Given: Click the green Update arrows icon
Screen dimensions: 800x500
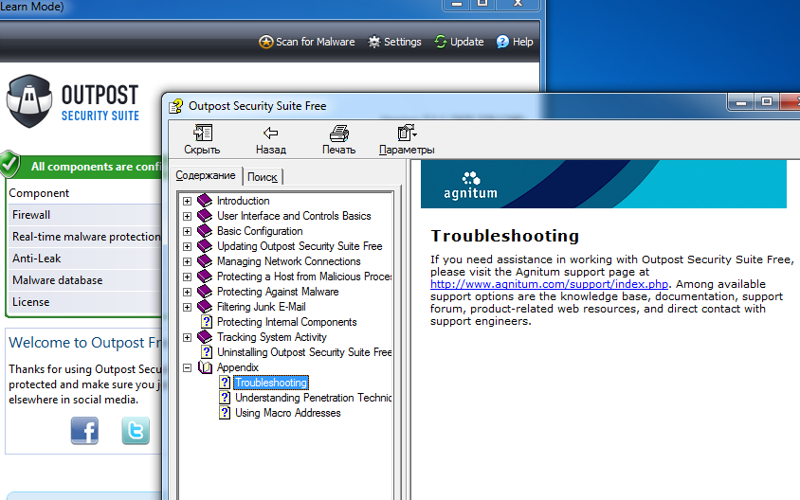Looking at the screenshot, I should tap(441, 42).
